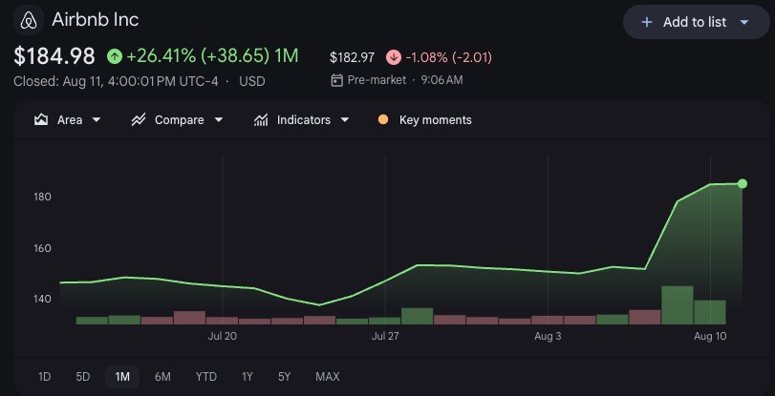Click the Compare lines icon
Image resolution: width=775 pixels, height=396 pixels.
pyautogui.click(x=139, y=119)
